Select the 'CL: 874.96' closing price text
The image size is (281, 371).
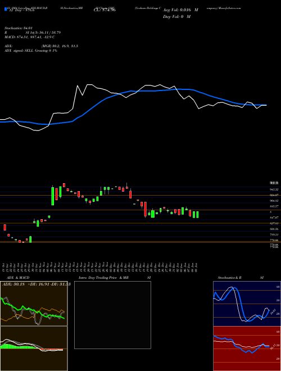104,10
